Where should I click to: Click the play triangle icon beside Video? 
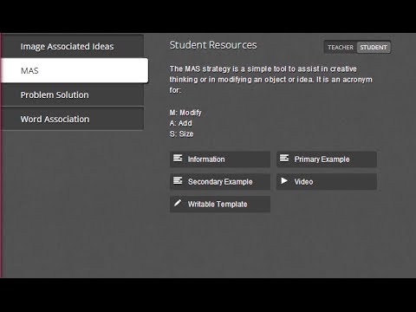pyautogui.click(x=284, y=181)
